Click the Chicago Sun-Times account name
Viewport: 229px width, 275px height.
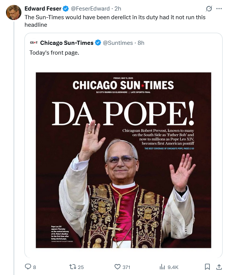coord(67,43)
